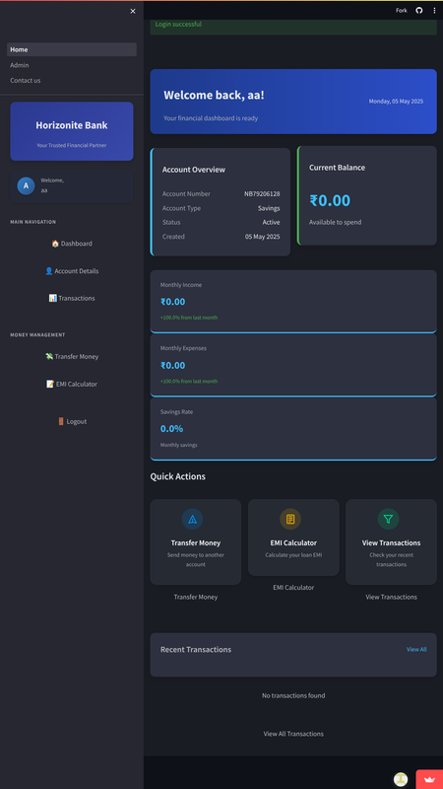
Task: Click the Quick Actions heading
Action: (x=178, y=476)
